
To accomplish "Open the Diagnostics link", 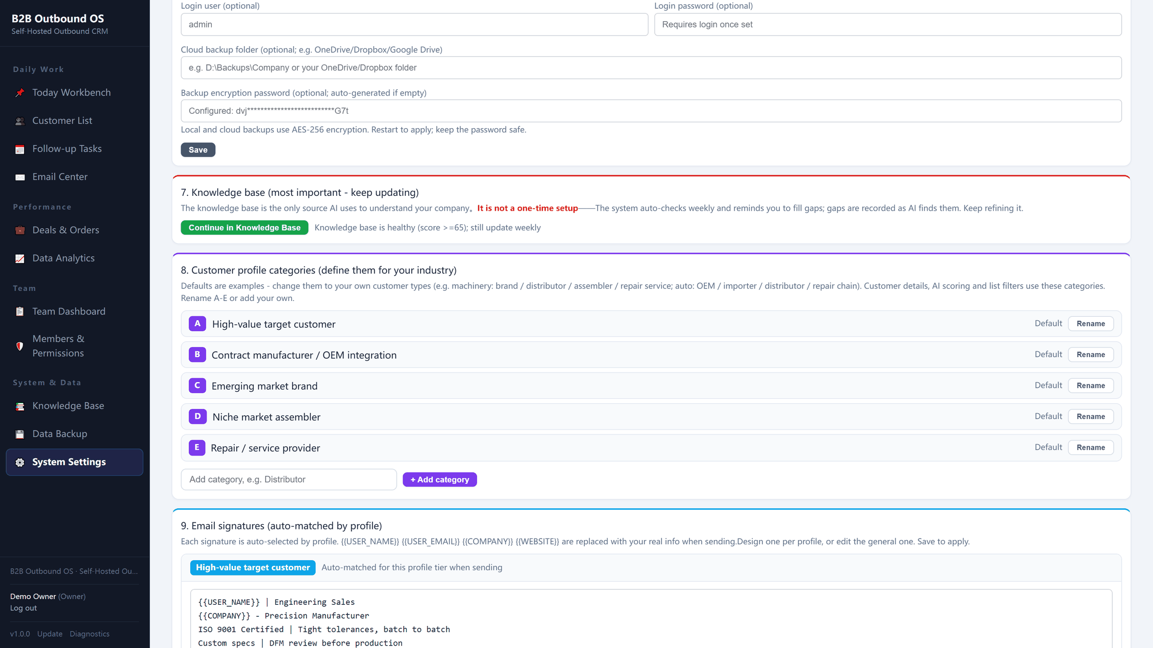I will 89,634.
